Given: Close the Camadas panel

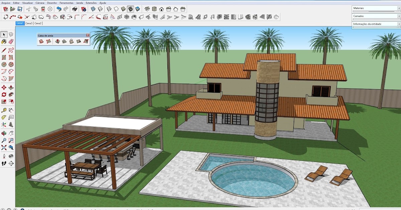Looking at the screenshot, I should [399, 16].
